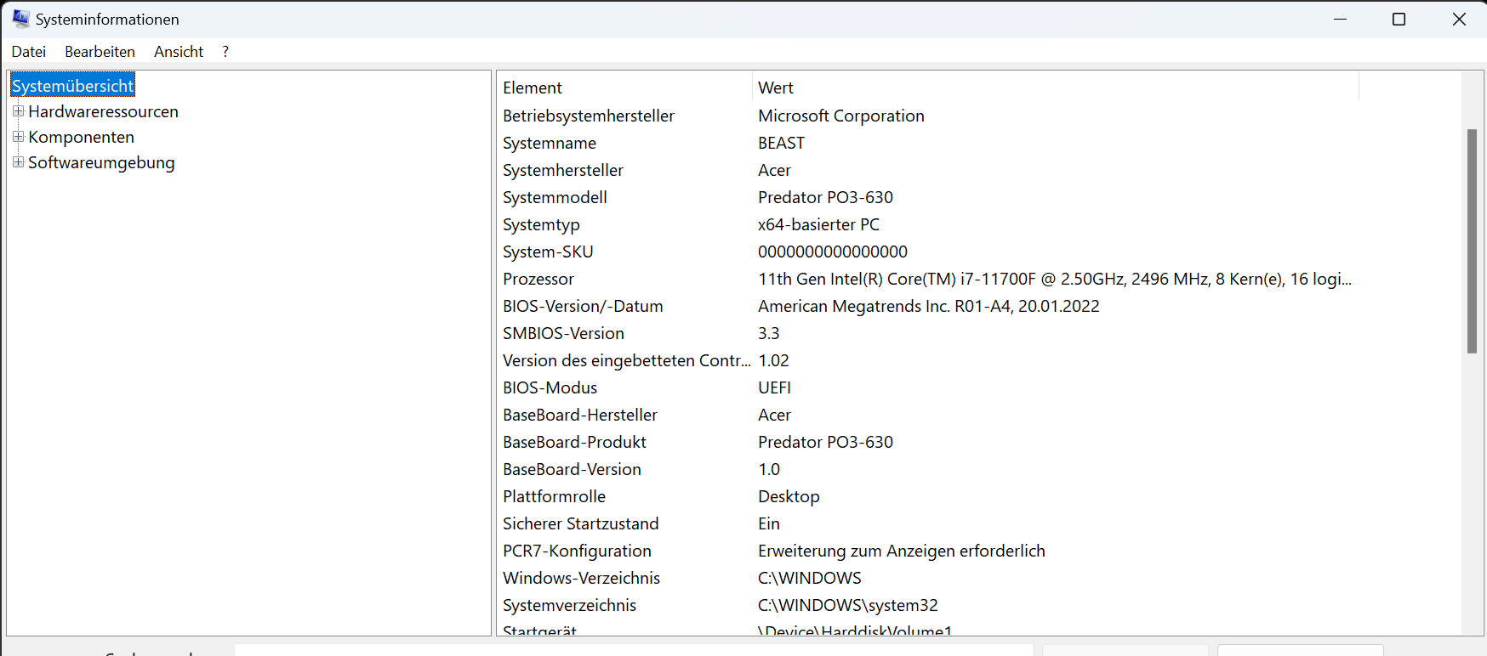The image size is (1487, 656).
Task: Select the BIOS-Modus row
Action: click(550, 387)
